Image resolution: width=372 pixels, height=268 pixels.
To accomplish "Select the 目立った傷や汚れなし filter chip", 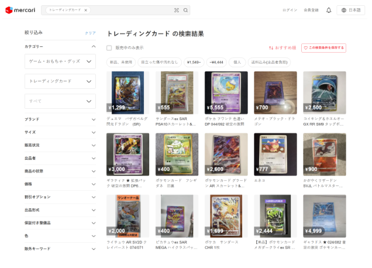I will [x=160, y=62].
